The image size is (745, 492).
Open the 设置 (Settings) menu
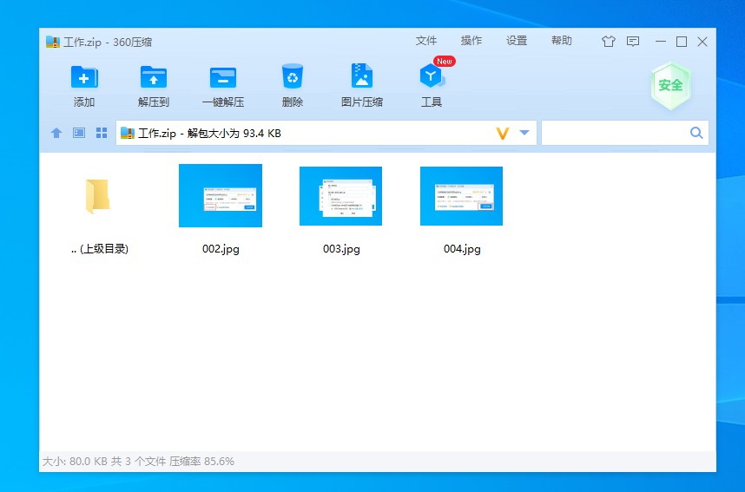click(x=517, y=41)
